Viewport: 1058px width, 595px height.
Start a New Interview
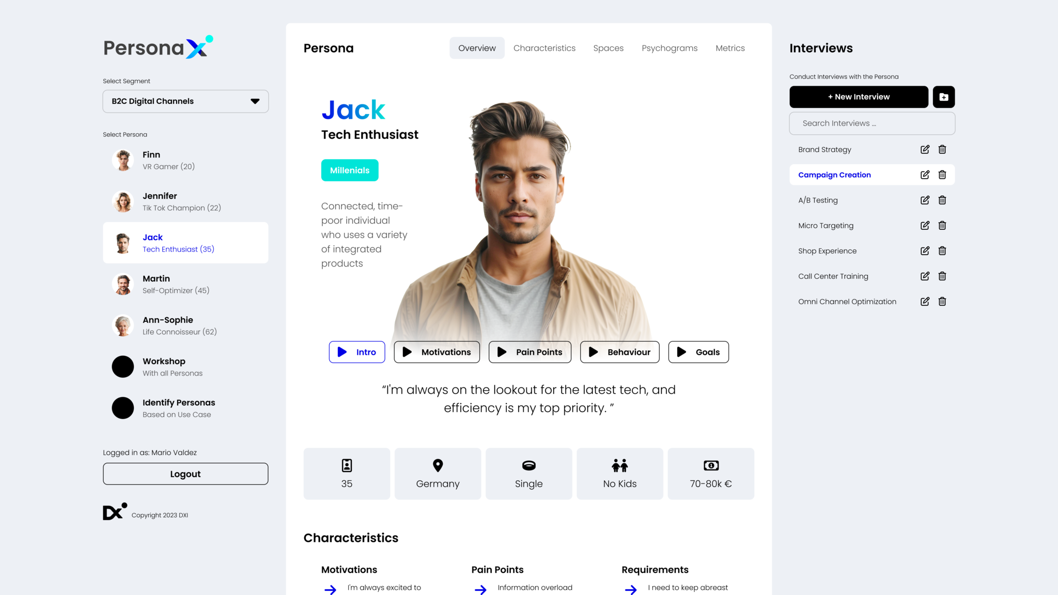859,97
